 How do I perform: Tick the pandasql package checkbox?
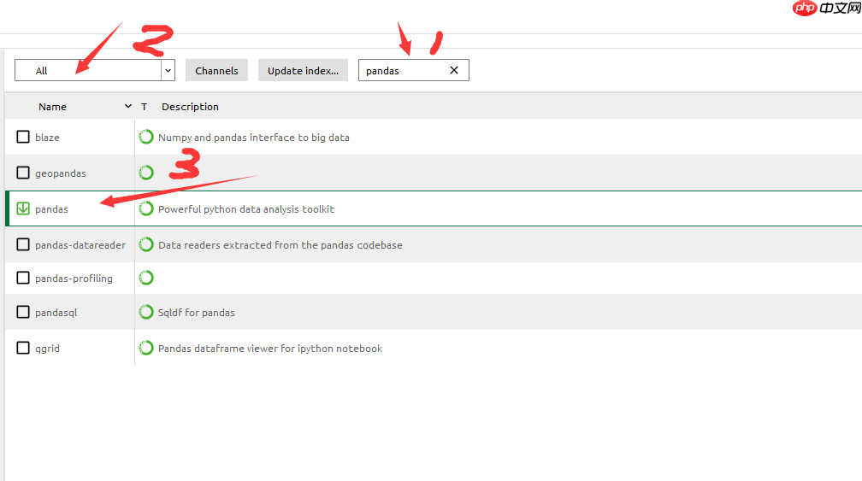[x=23, y=312]
